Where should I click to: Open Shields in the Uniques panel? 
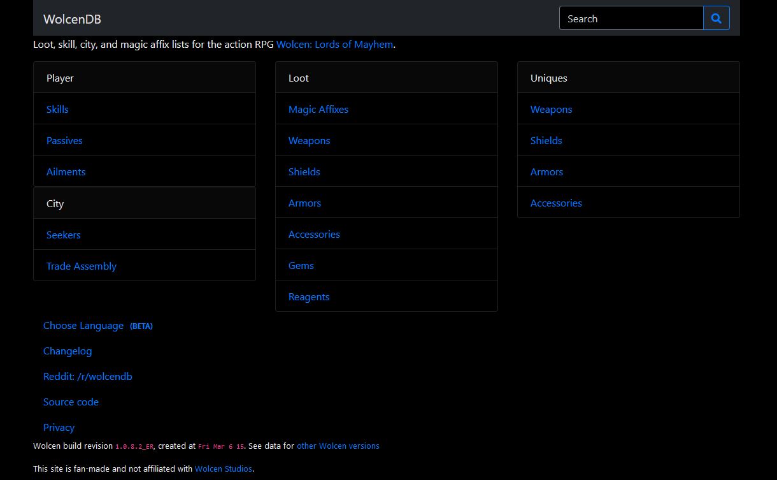click(x=546, y=141)
